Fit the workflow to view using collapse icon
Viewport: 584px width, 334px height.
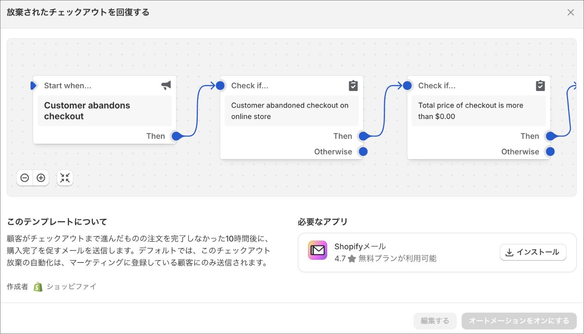(x=65, y=178)
